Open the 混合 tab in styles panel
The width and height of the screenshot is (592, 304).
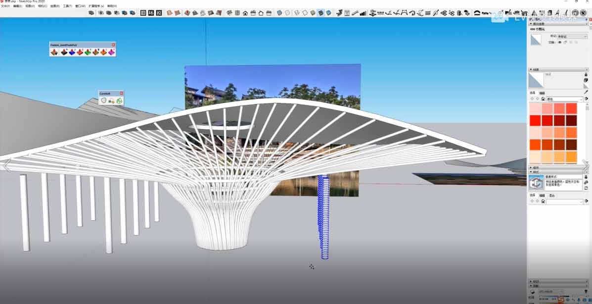(x=552, y=196)
